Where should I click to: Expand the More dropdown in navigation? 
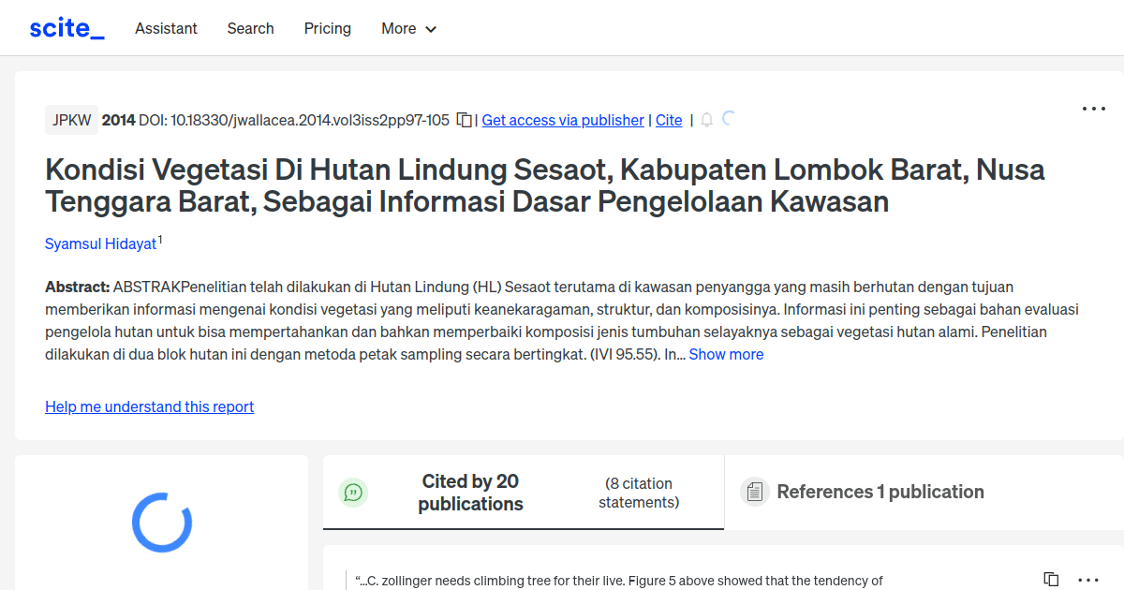point(409,29)
